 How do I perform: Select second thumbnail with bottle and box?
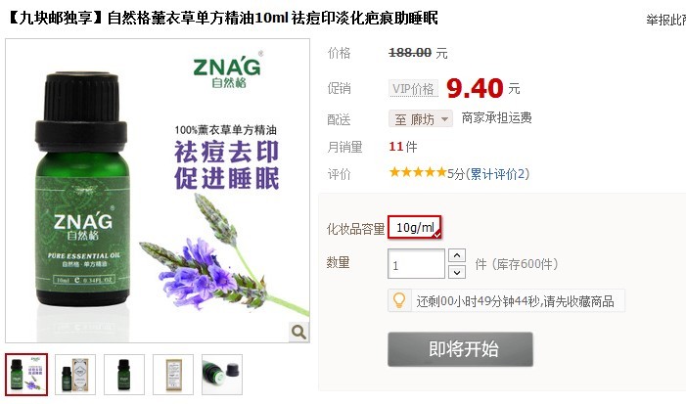(75, 375)
